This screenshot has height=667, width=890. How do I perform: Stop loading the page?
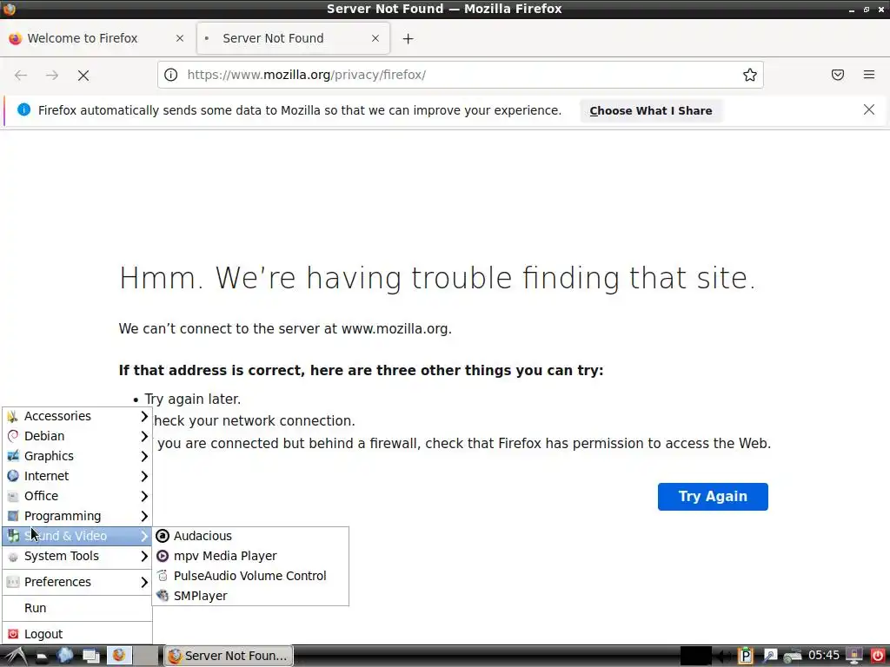83,76
